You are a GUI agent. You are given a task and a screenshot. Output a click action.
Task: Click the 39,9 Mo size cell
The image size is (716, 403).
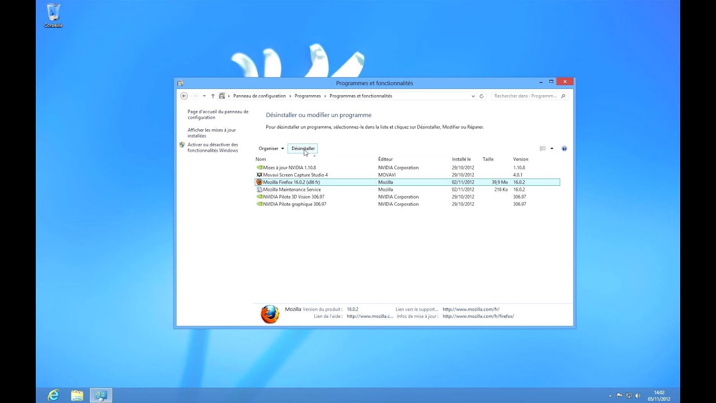(x=500, y=182)
